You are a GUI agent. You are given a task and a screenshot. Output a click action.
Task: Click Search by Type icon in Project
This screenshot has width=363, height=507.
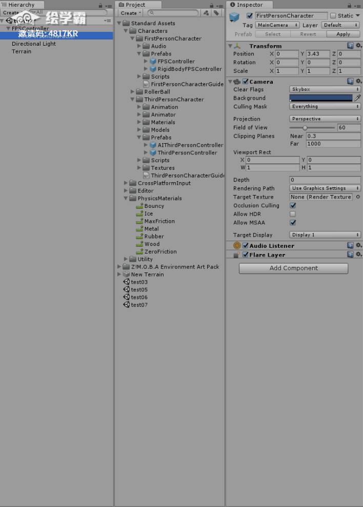(206, 13)
